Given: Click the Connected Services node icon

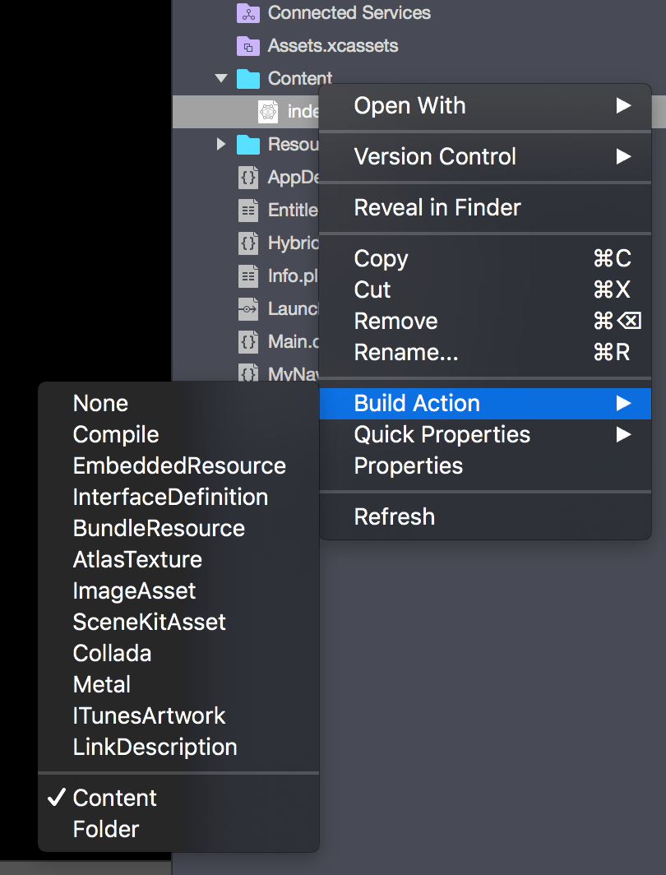Looking at the screenshot, I should click(247, 12).
